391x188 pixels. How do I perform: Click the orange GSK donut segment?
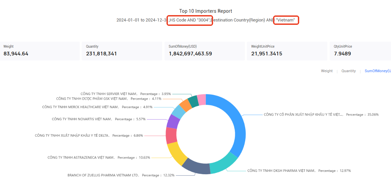click(186, 105)
